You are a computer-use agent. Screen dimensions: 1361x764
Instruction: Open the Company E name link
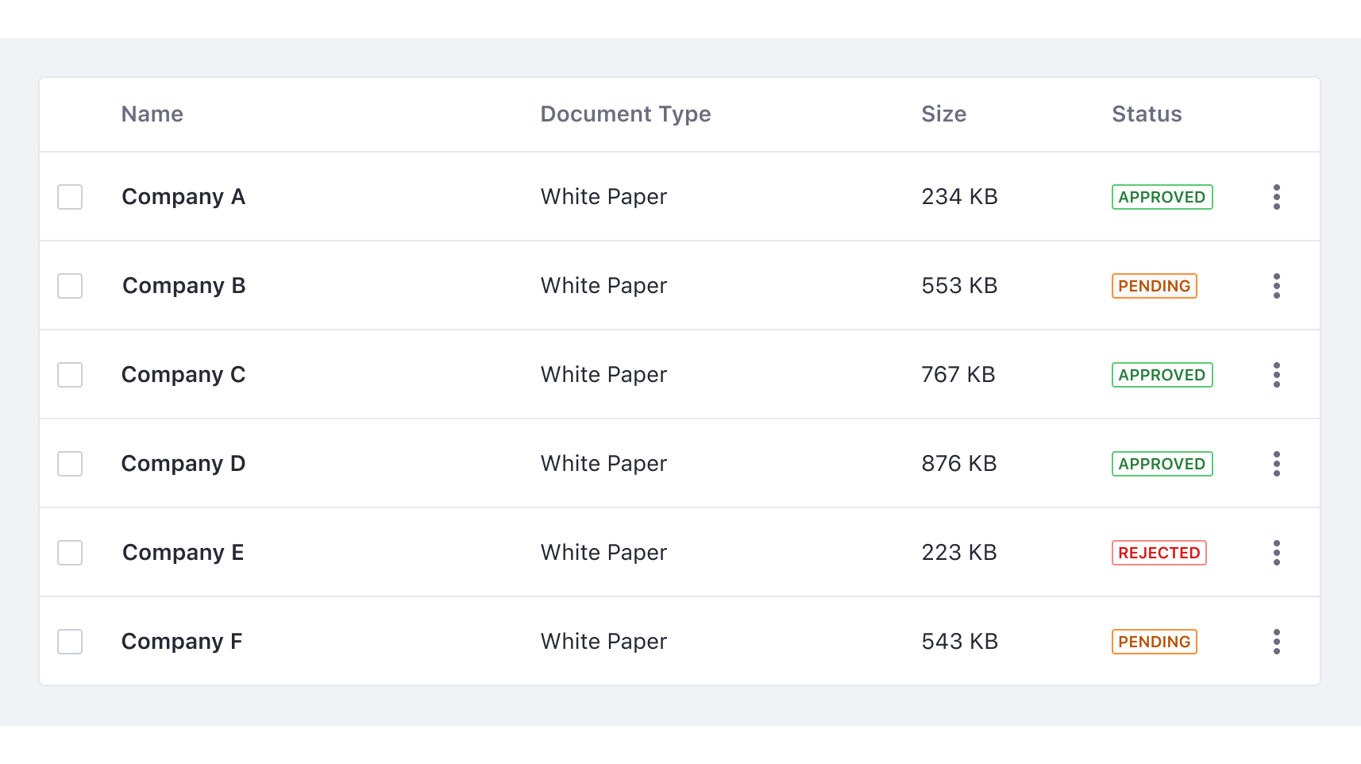point(183,553)
